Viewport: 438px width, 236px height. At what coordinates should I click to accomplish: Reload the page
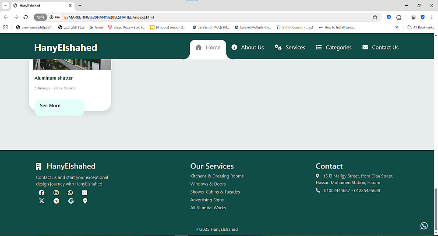26,18
